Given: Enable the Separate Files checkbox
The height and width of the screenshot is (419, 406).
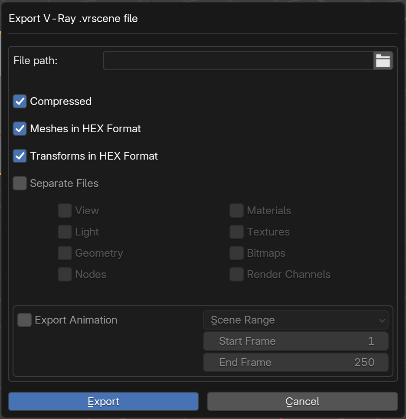Looking at the screenshot, I should pos(20,183).
